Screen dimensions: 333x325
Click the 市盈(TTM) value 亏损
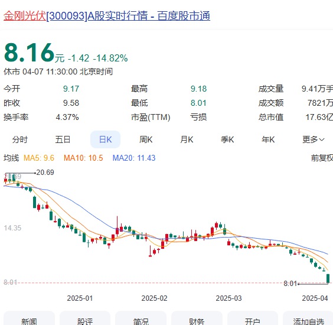click(198, 117)
